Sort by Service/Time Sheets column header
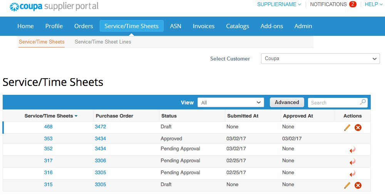 pos(51,116)
